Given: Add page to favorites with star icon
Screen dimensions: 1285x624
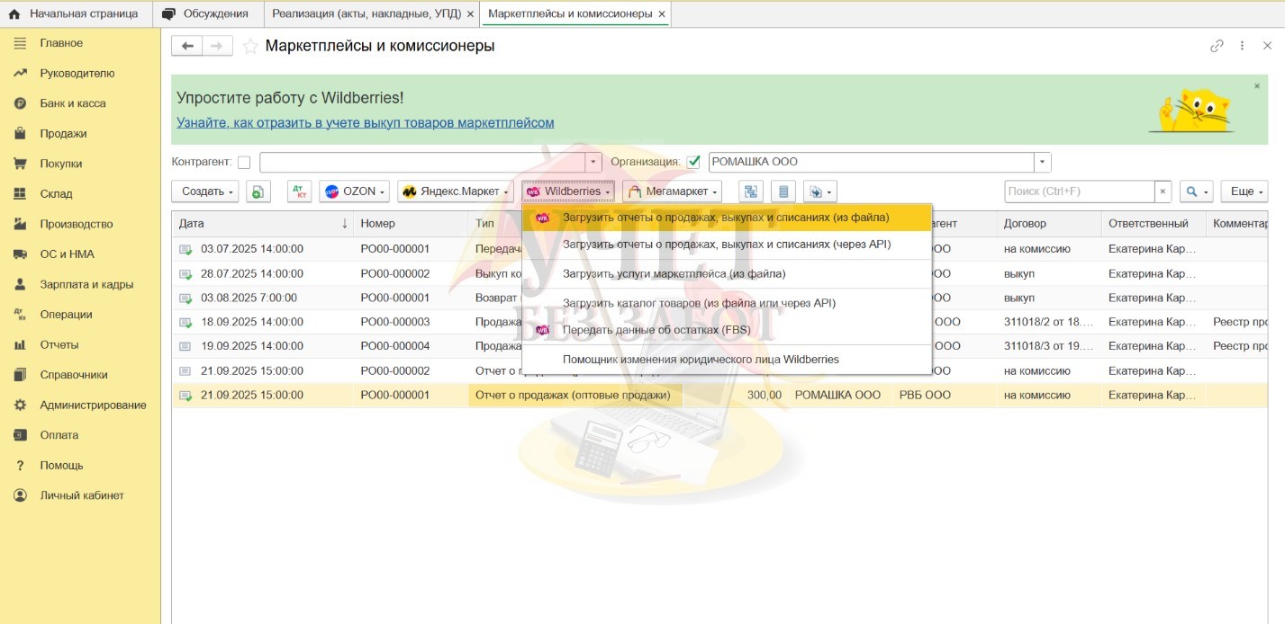Looking at the screenshot, I should click(250, 46).
